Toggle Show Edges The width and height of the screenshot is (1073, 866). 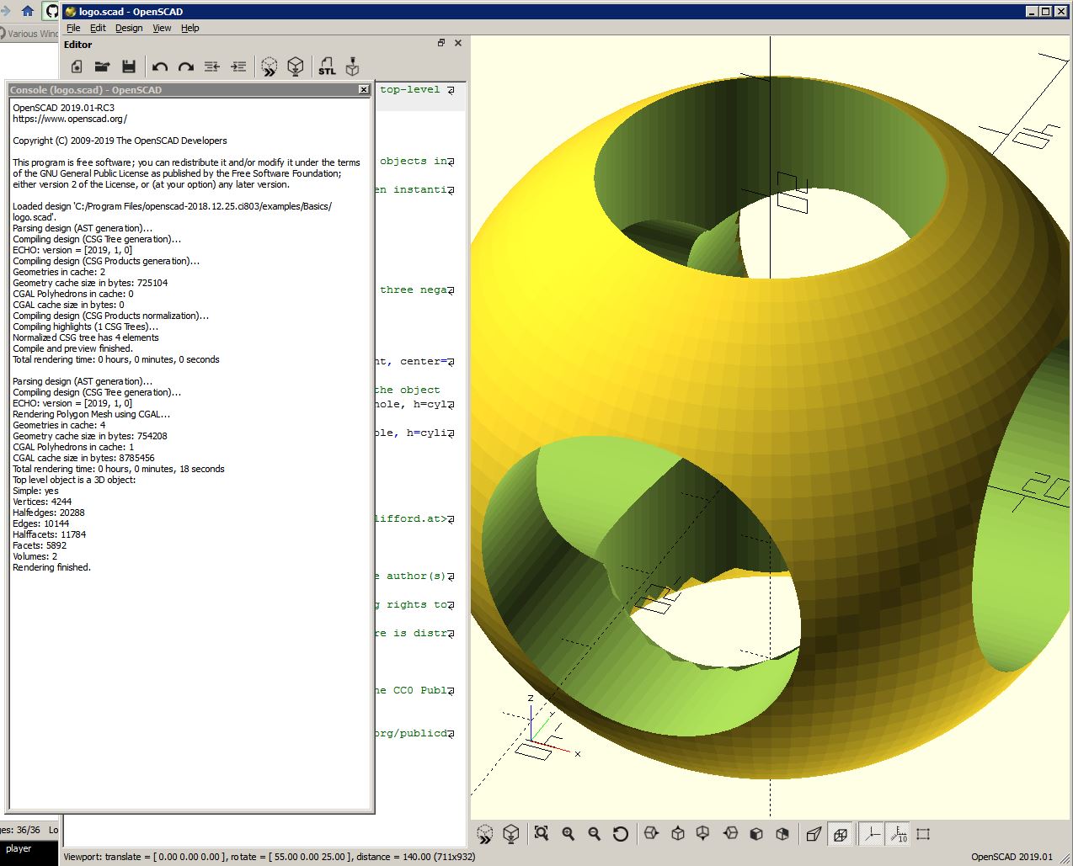923,834
